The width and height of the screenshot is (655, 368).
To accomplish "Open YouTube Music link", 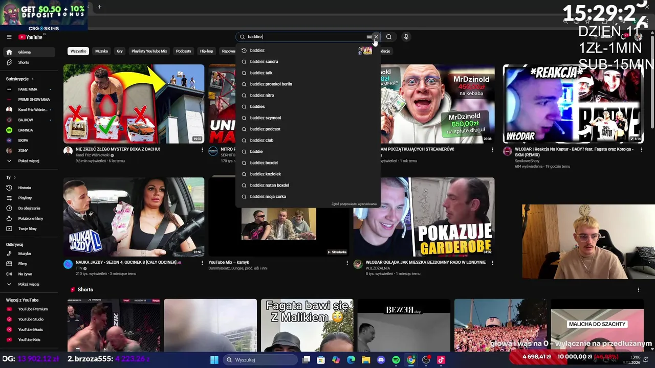I will coord(30,330).
